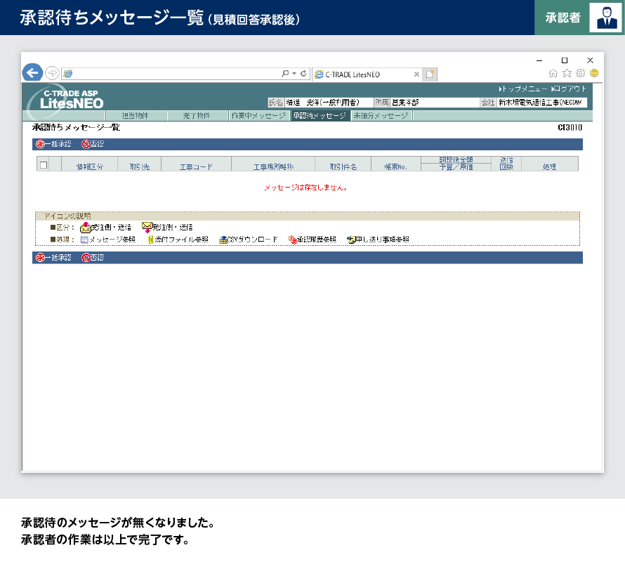Switch to the 担当物件 tab
Screen dimensions: 625x569
click(x=136, y=116)
